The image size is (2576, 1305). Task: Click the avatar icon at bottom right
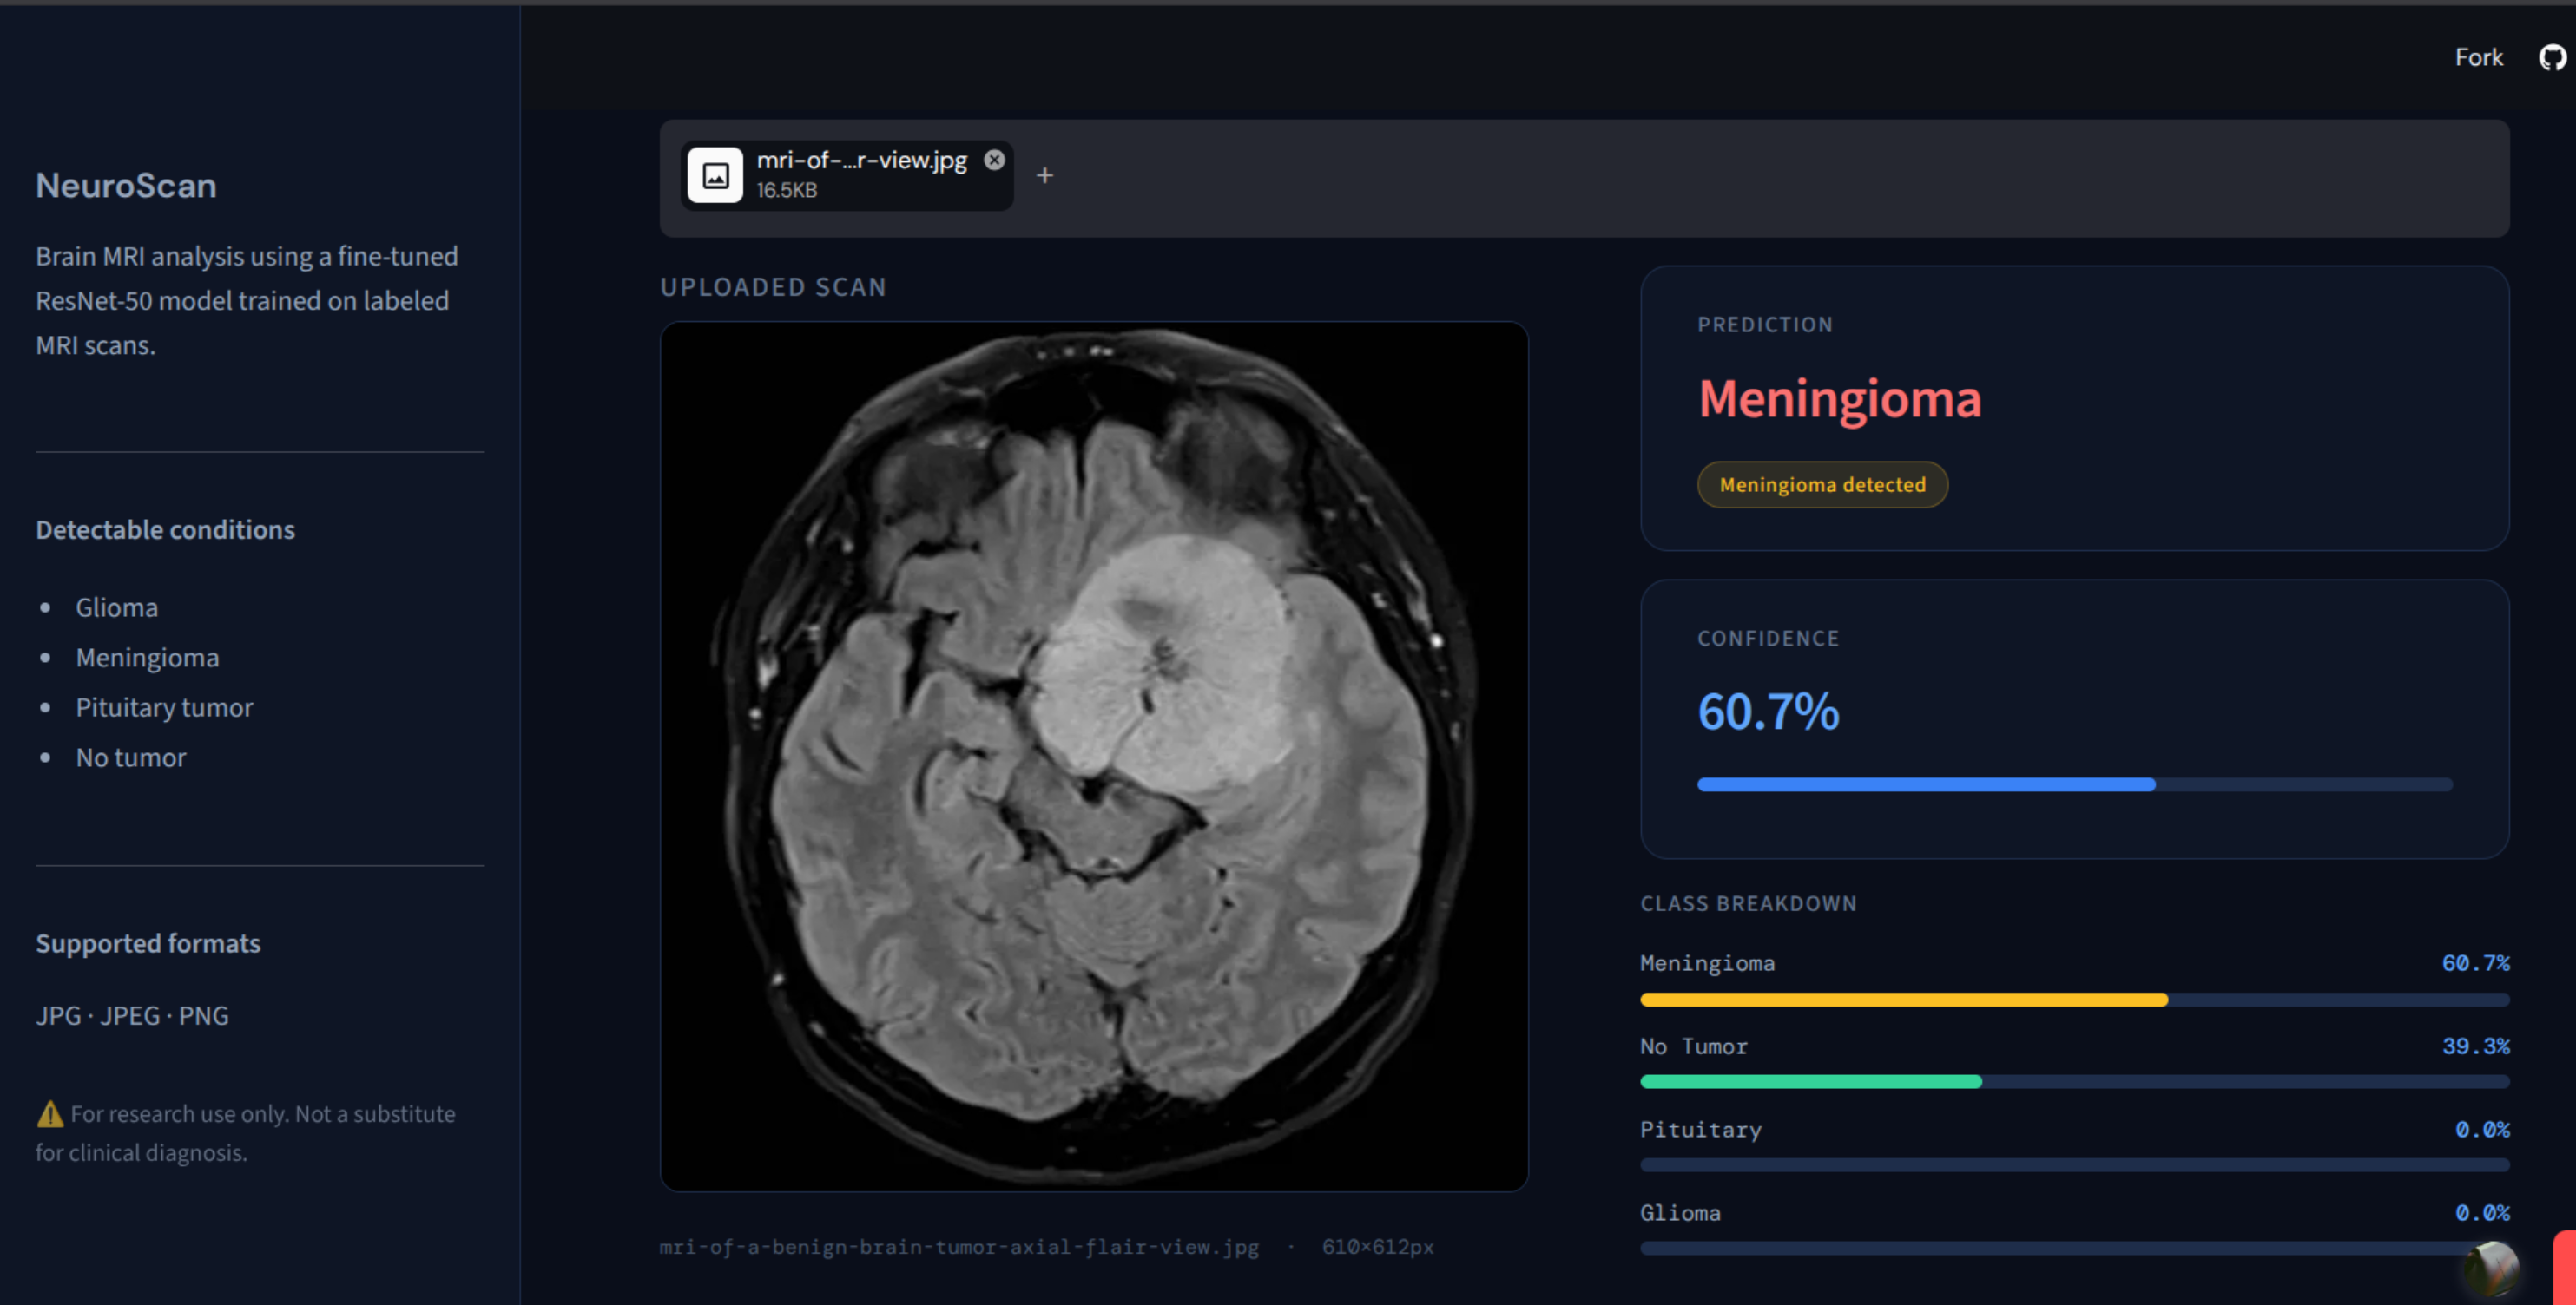click(2491, 1269)
